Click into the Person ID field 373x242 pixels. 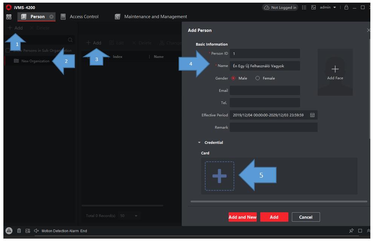click(x=265, y=53)
